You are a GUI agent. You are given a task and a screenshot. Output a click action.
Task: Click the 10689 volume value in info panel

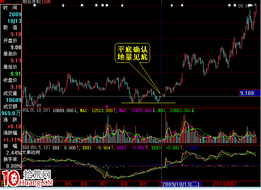point(14,100)
